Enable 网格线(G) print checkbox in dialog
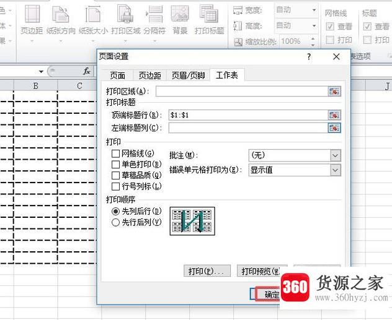 click(x=115, y=154)
